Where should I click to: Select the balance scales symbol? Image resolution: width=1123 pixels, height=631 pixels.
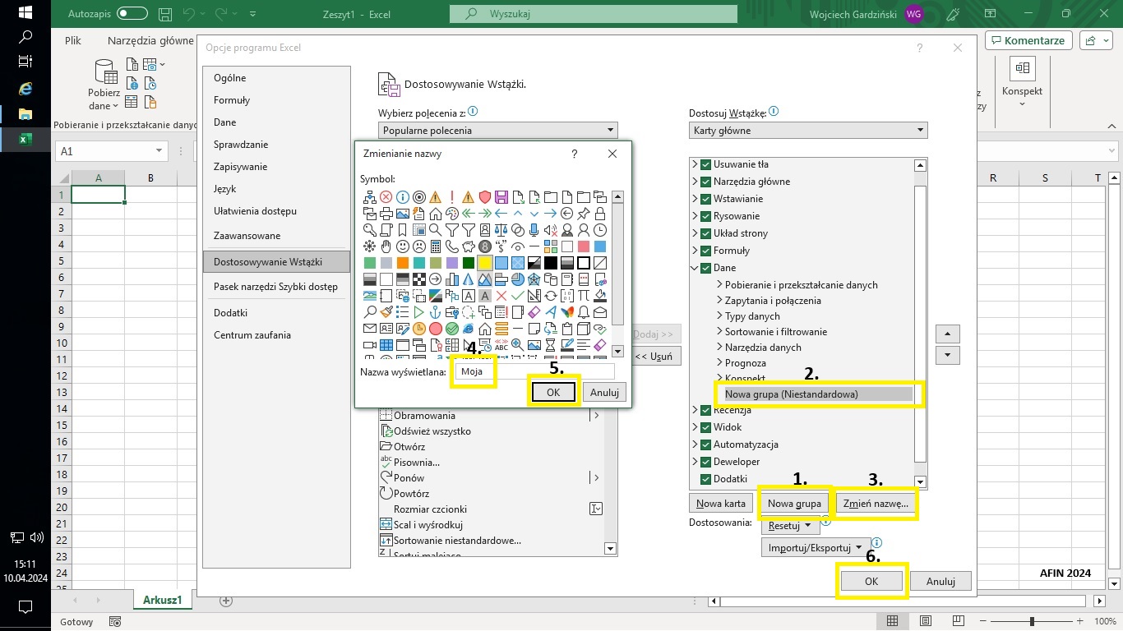(x=501, y=230)
